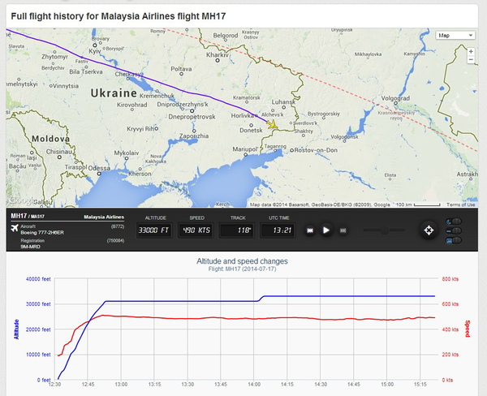Adjust the playback speed slider knob
The width and height of the screenshot is (487, 396).
pyautogui.click(x=385, y=230)
